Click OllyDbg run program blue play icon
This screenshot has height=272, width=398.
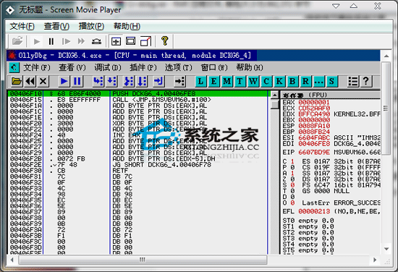click(64, 82)
